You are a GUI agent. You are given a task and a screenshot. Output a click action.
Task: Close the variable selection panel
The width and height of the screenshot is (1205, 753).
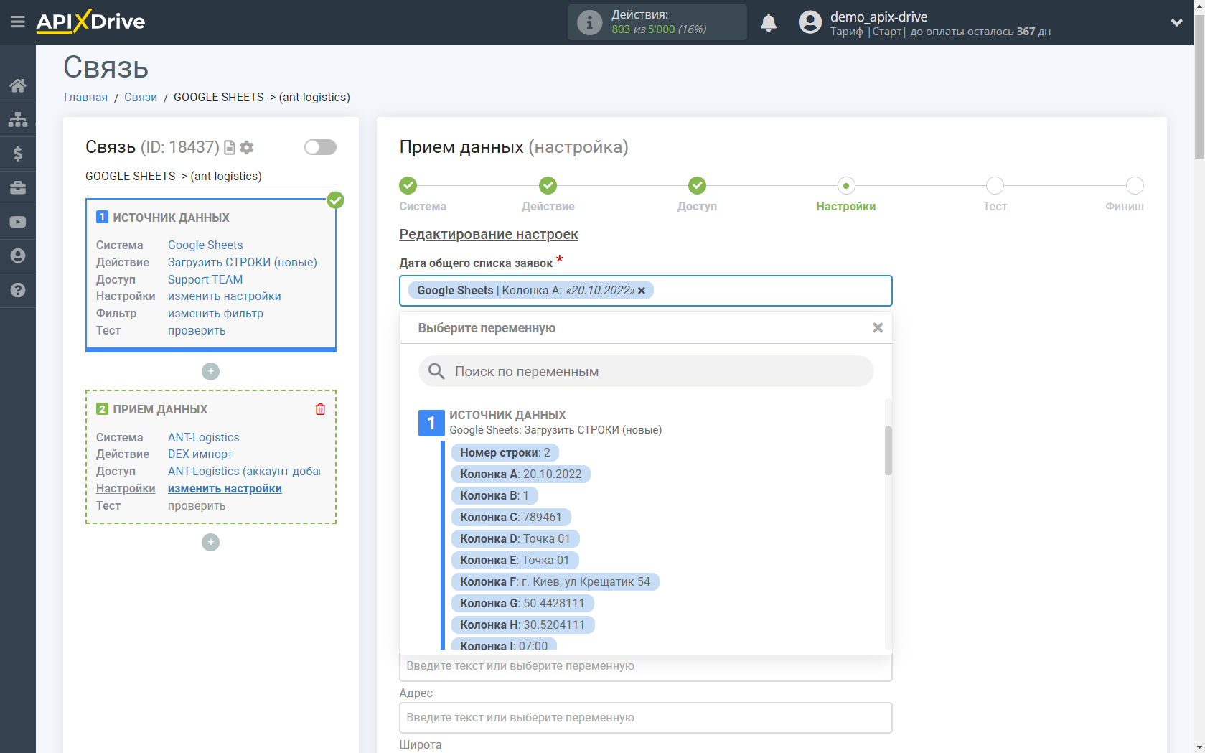877,328
